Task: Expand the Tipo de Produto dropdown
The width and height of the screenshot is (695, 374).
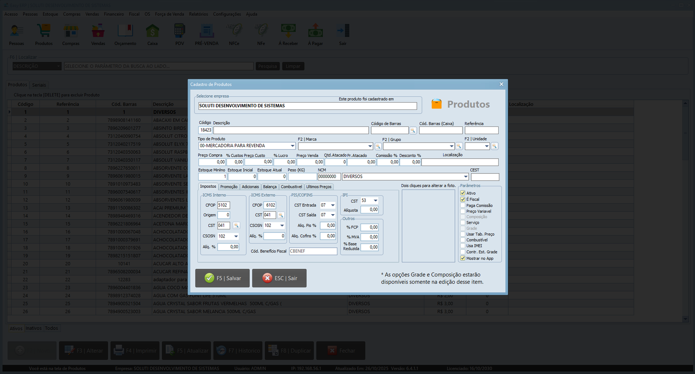Action: (x=292, y=146)
